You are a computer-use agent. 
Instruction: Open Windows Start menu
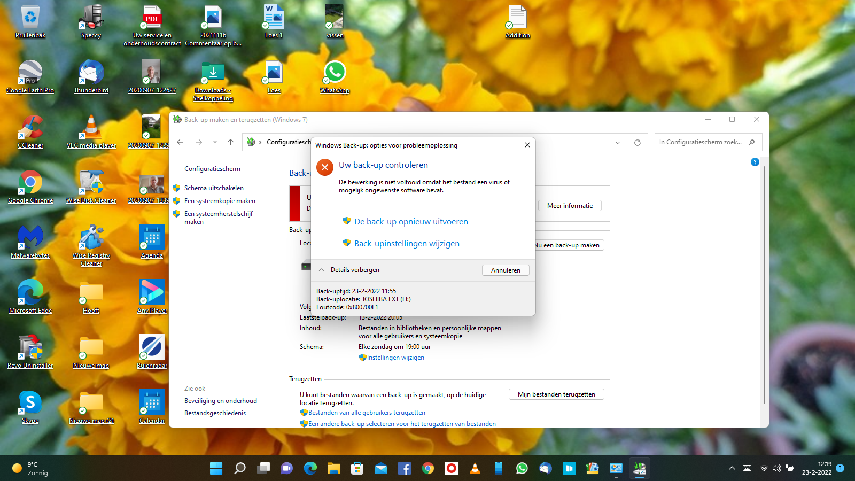tap(216, 469)
